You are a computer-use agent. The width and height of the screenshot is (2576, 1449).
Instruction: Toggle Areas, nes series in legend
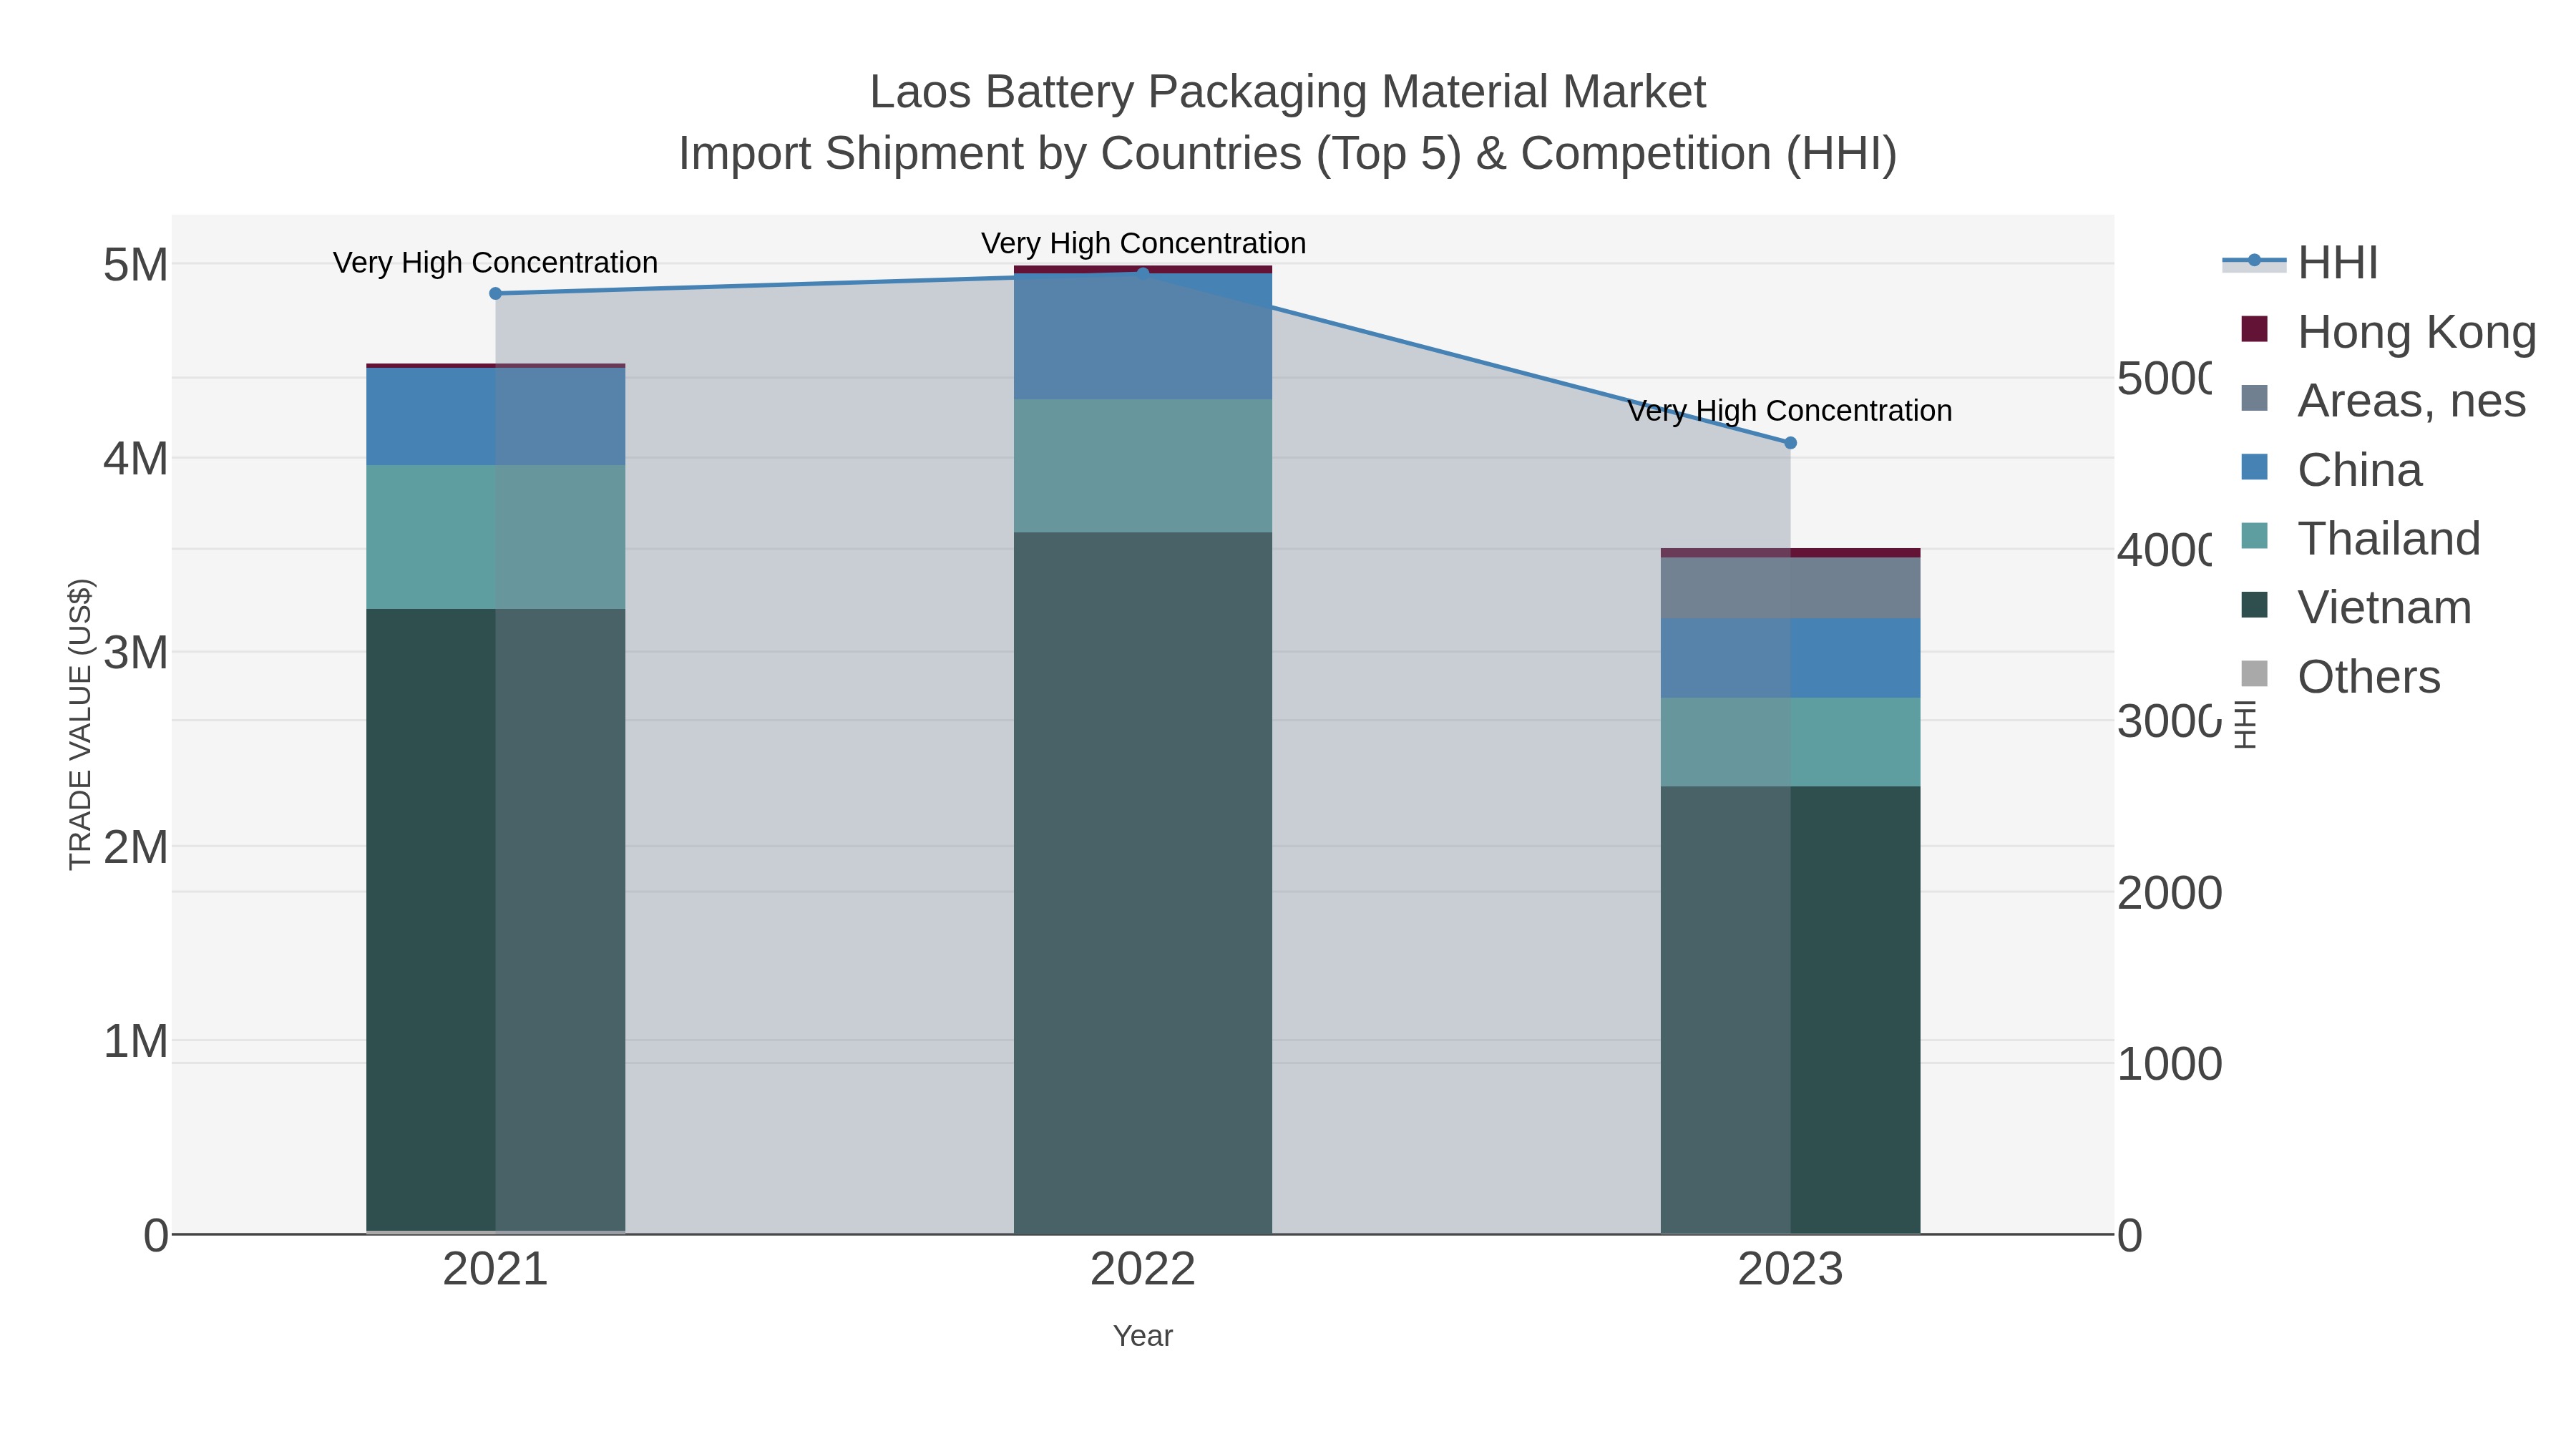2384,400
